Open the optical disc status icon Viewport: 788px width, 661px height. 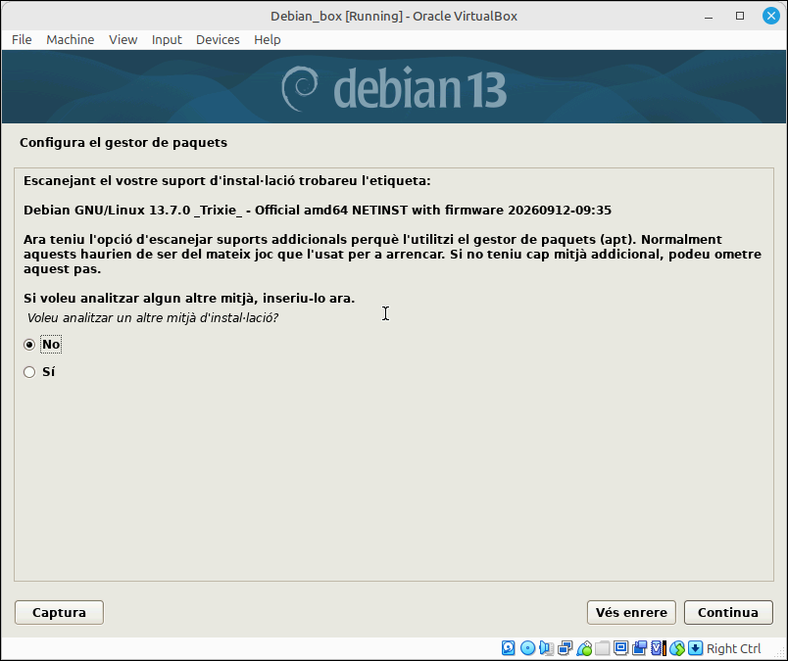click(527, 648)
